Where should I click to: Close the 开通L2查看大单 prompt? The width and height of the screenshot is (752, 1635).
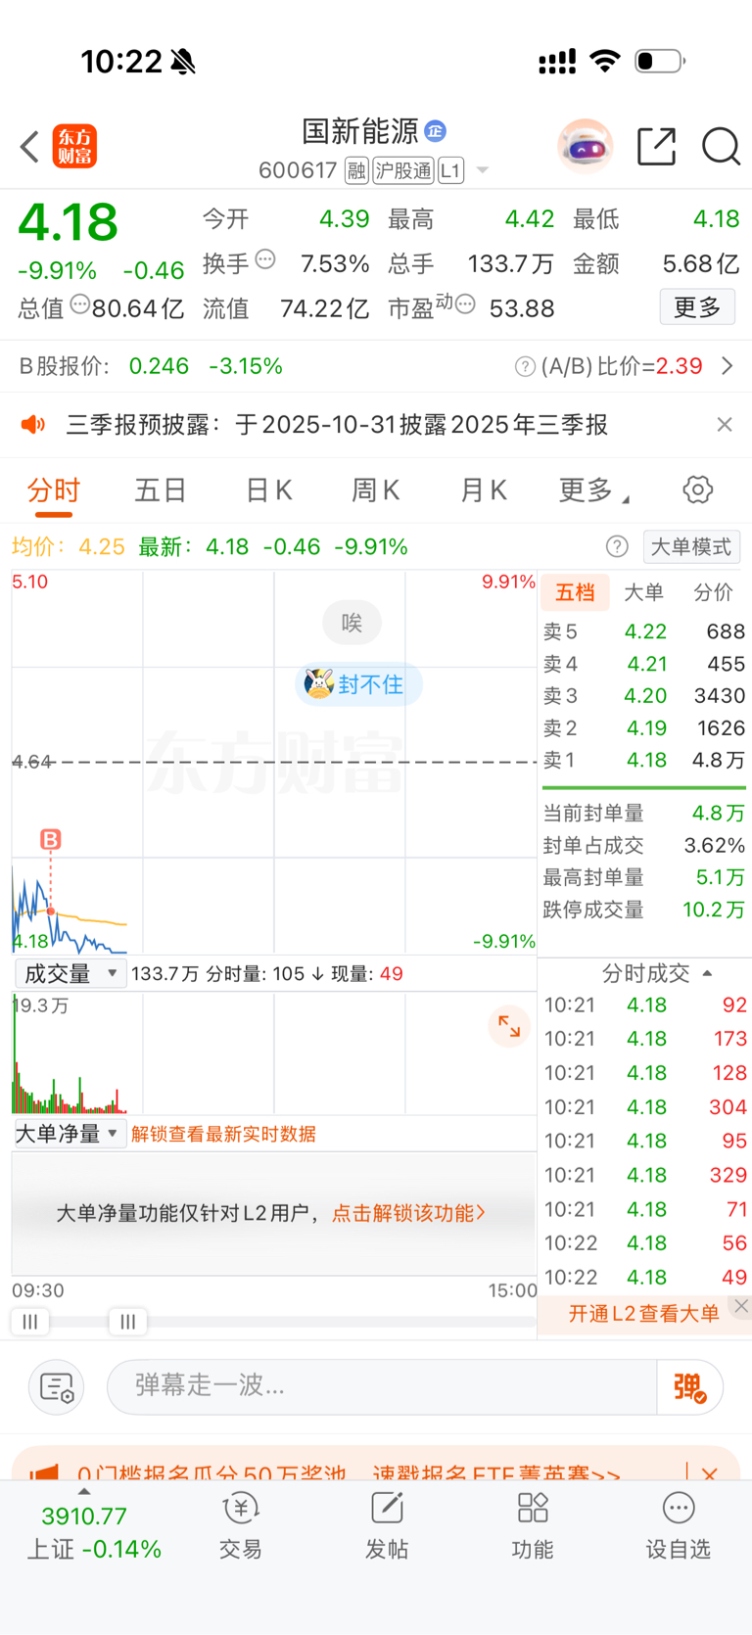pos(741,1306)
